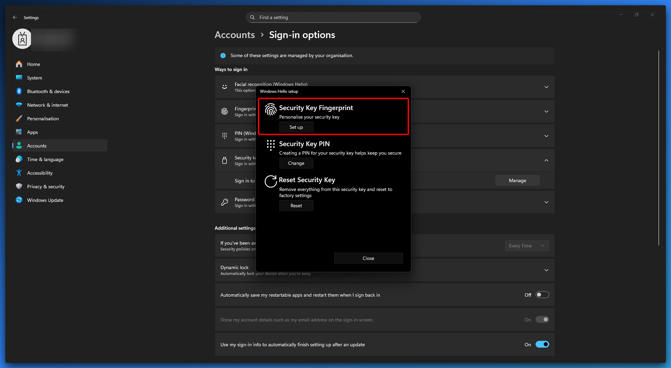This screenshot has width=671, height=368.
Task: Click the settings page vertical scrollbar
Action: 658,148
